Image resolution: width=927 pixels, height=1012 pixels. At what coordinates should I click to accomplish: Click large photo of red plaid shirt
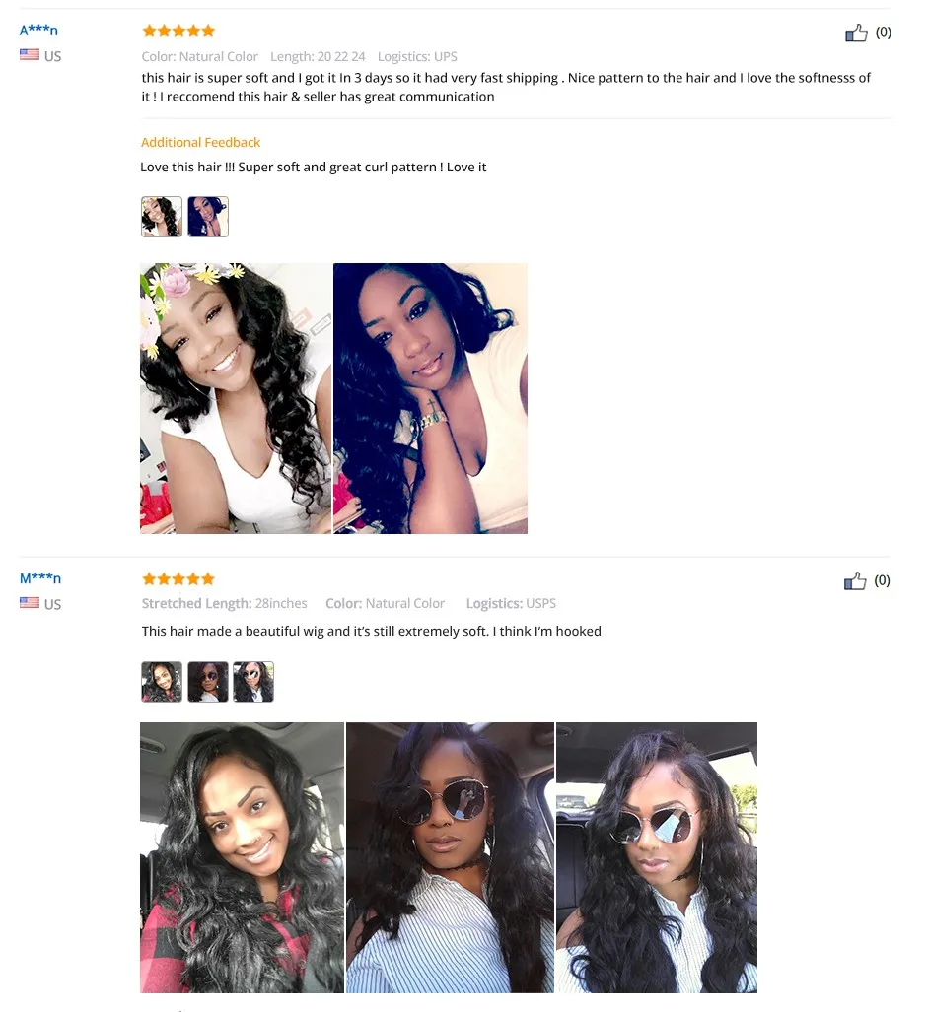coord(243,857)
